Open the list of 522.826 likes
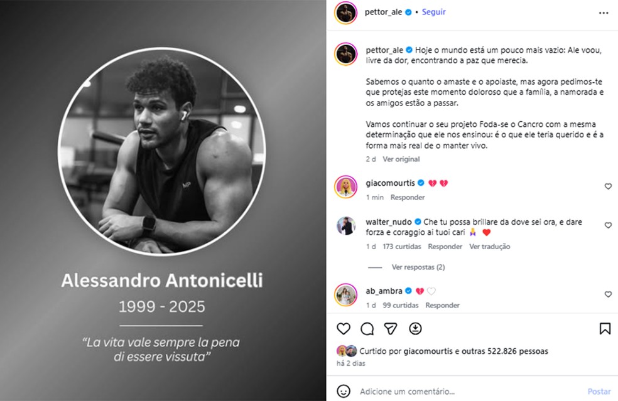This screenshot has height=401, width=618. click(x=516, y=351)
